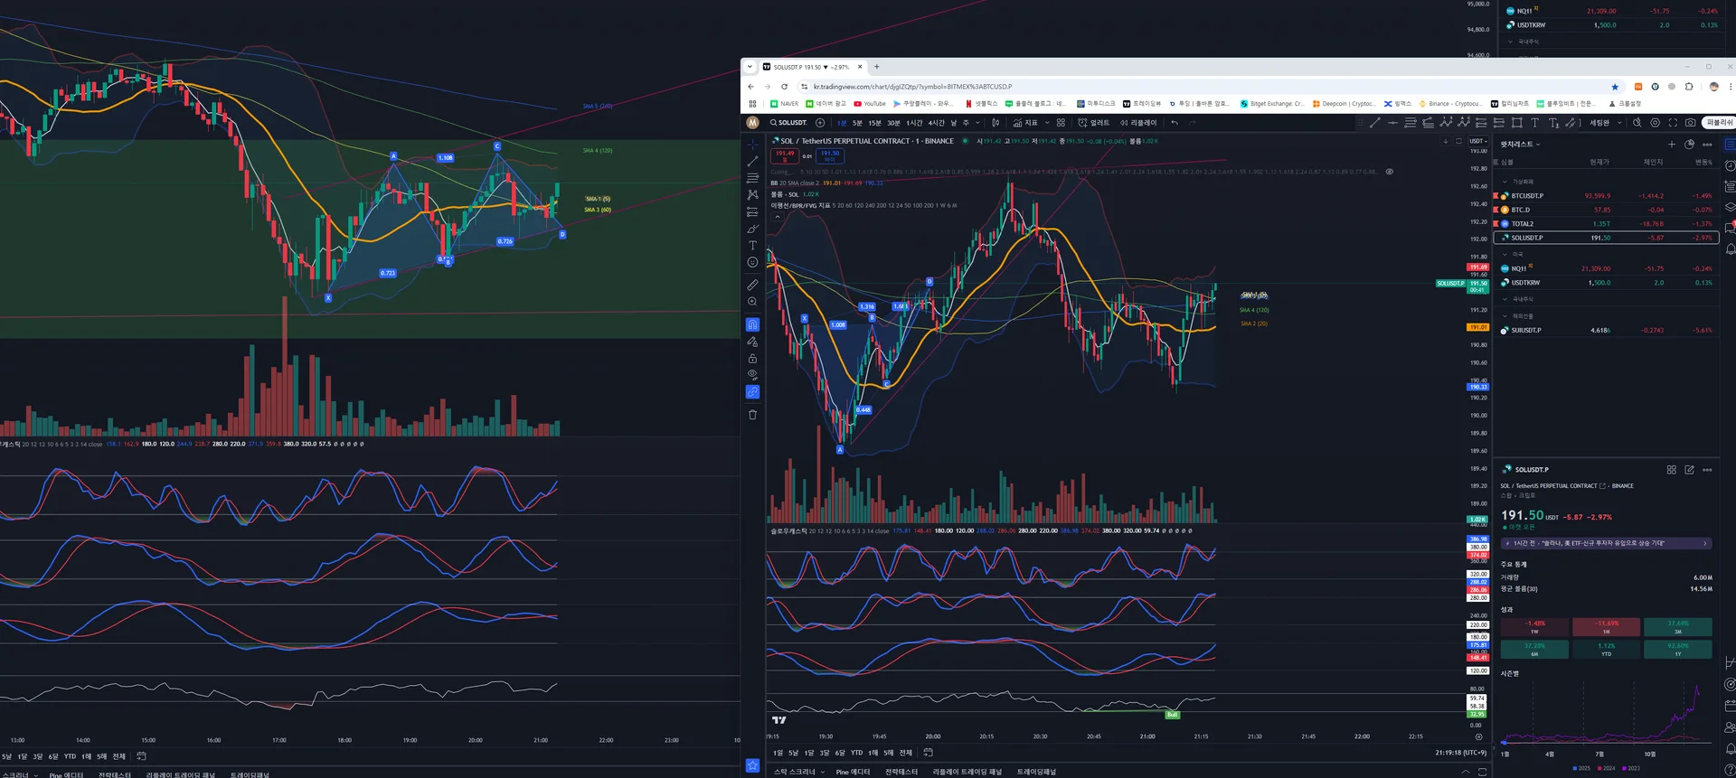
Task: Click the zoom in tool in sidebar
Action: (752, 302)
